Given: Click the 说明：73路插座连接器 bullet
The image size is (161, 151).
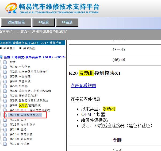Looking at the screenshot, I should pyautogui.click(x=117, y=126).
